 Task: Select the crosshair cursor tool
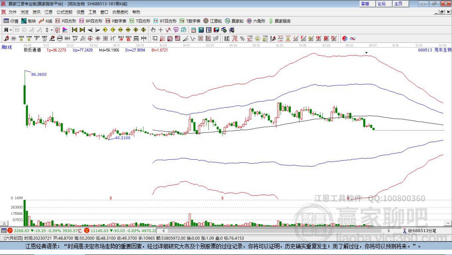[161, 30]
